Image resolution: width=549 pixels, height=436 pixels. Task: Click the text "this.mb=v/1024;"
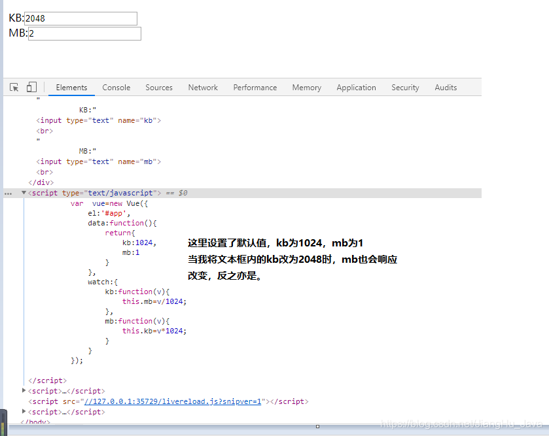pos(154,301)
